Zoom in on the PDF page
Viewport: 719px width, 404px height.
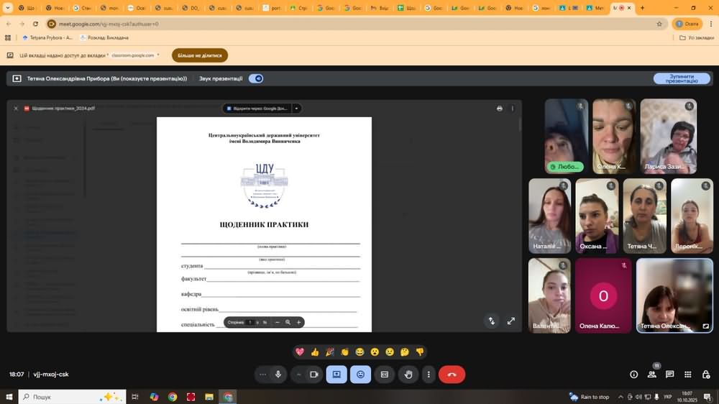299,323
